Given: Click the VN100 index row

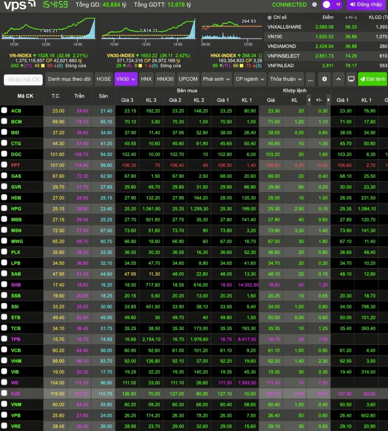Looking at the screenshot, I should pos(326,37).
